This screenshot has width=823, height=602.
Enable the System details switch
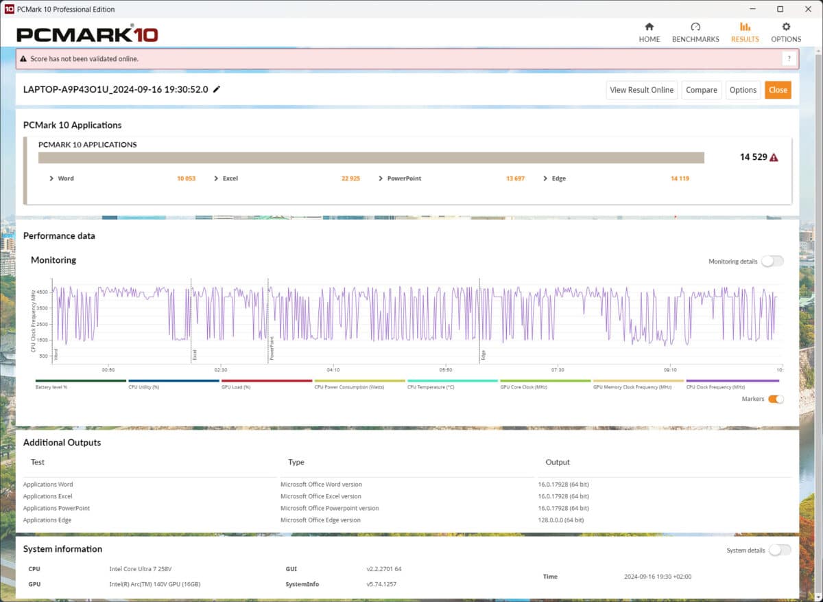[780, 550]
